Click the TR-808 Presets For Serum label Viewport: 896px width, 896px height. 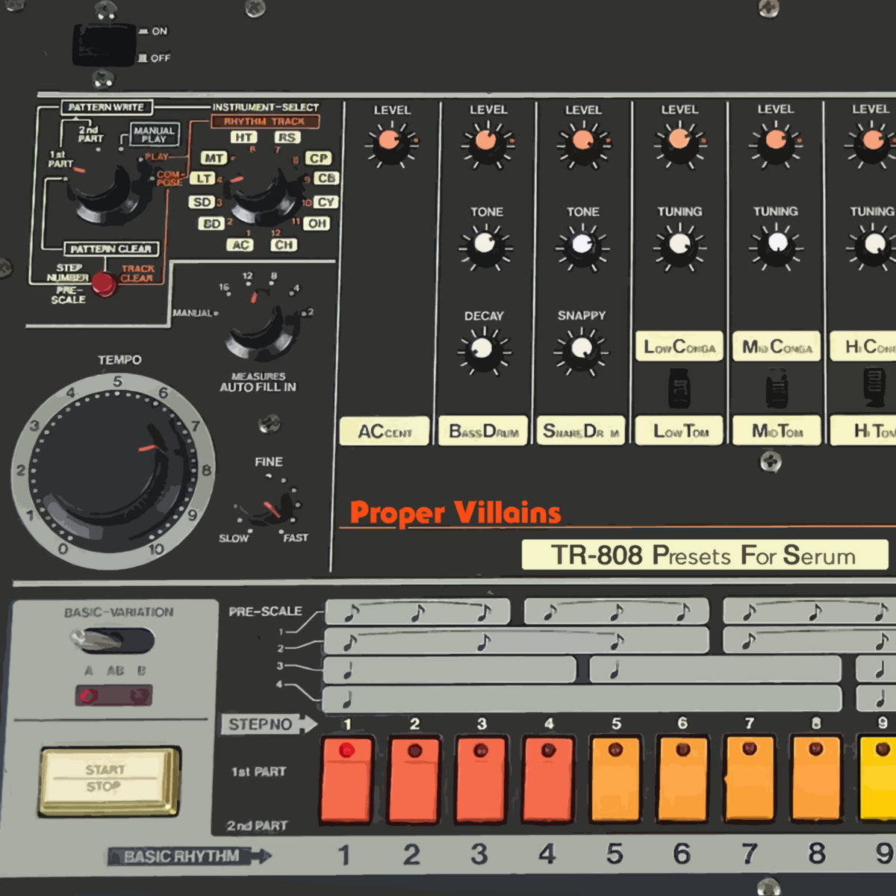click(x=703, y=556)
